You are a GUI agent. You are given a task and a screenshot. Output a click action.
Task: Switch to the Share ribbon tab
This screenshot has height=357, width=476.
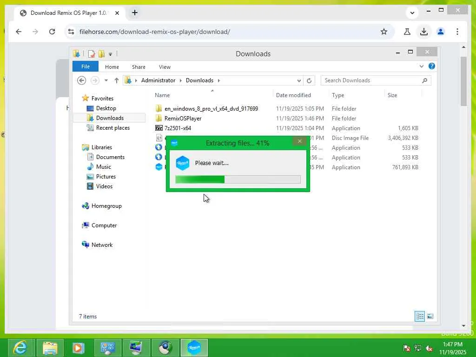tap(139, 67)
